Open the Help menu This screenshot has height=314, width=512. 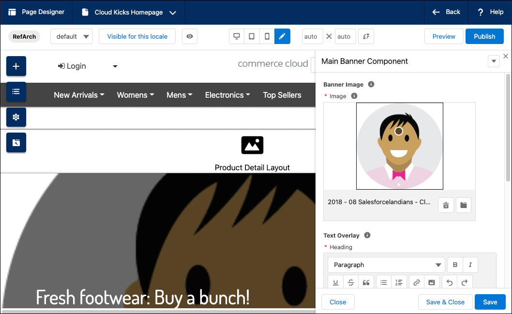coord(490,12)
